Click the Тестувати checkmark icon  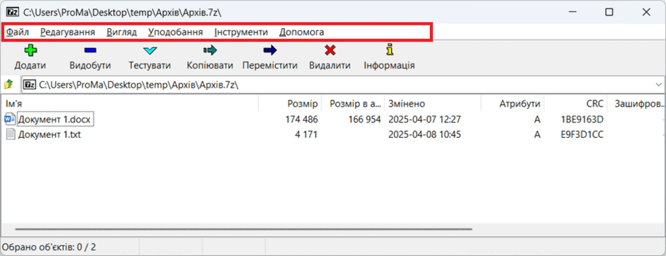tap(150, 51)
